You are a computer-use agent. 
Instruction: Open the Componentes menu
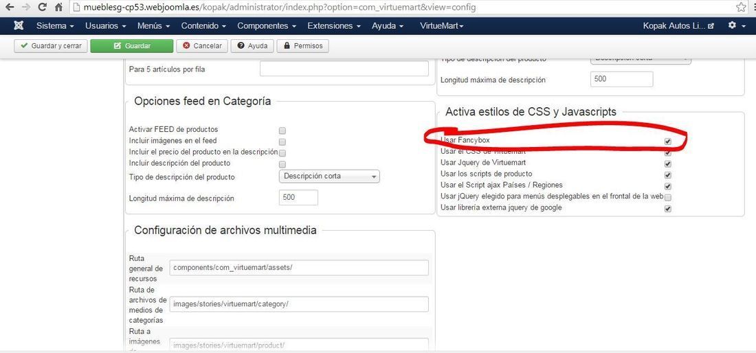click(267, 25)
